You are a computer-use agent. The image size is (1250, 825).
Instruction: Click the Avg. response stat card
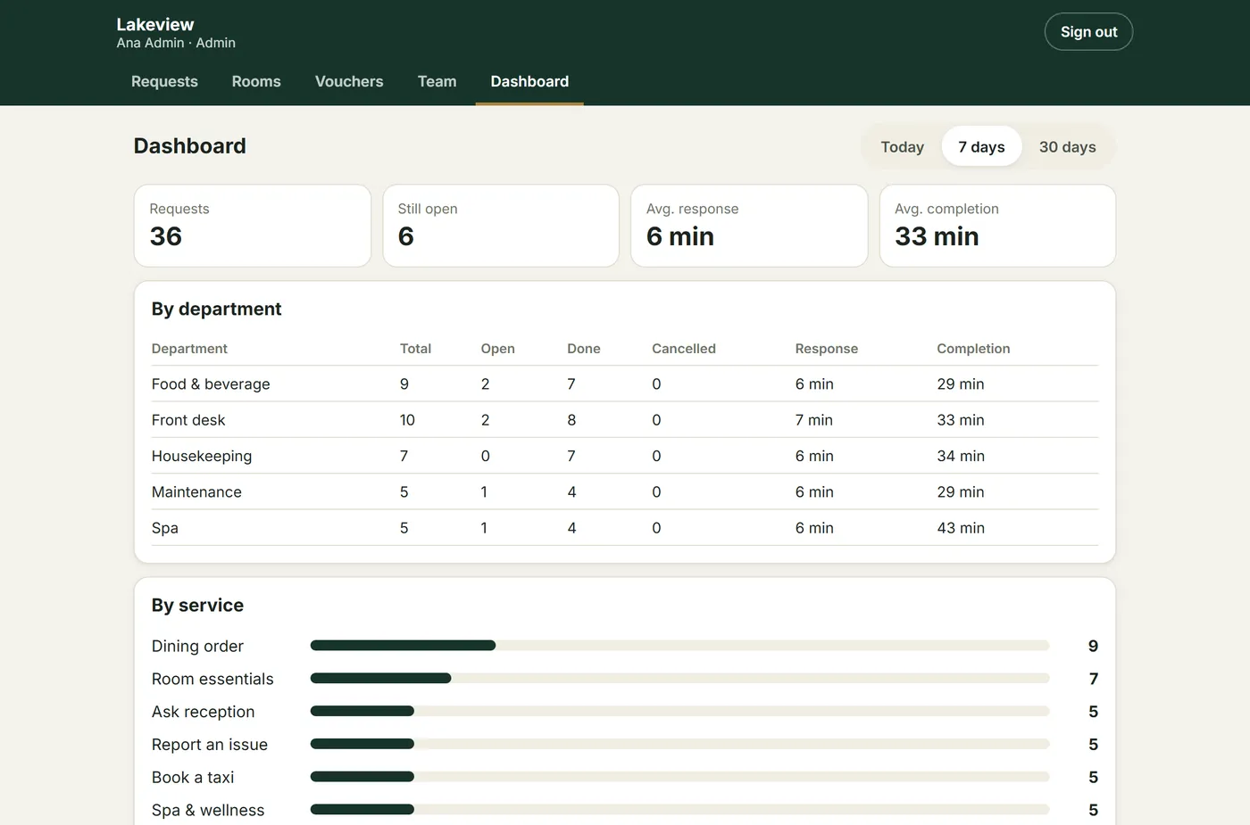[x=749, y=226]
